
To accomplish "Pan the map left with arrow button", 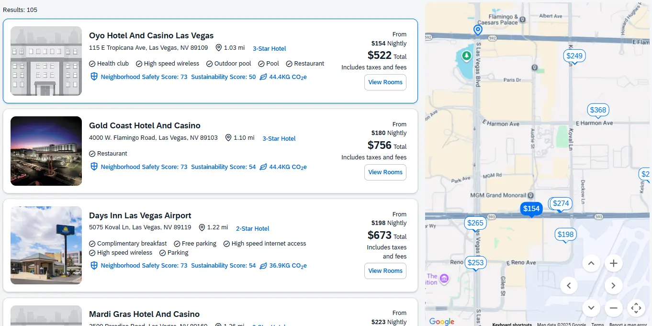I will tap(569, 286).
